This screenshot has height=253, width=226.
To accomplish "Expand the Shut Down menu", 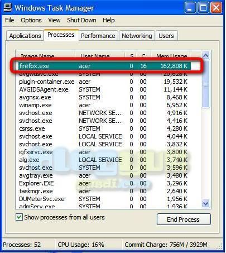I will click(81, 20).
